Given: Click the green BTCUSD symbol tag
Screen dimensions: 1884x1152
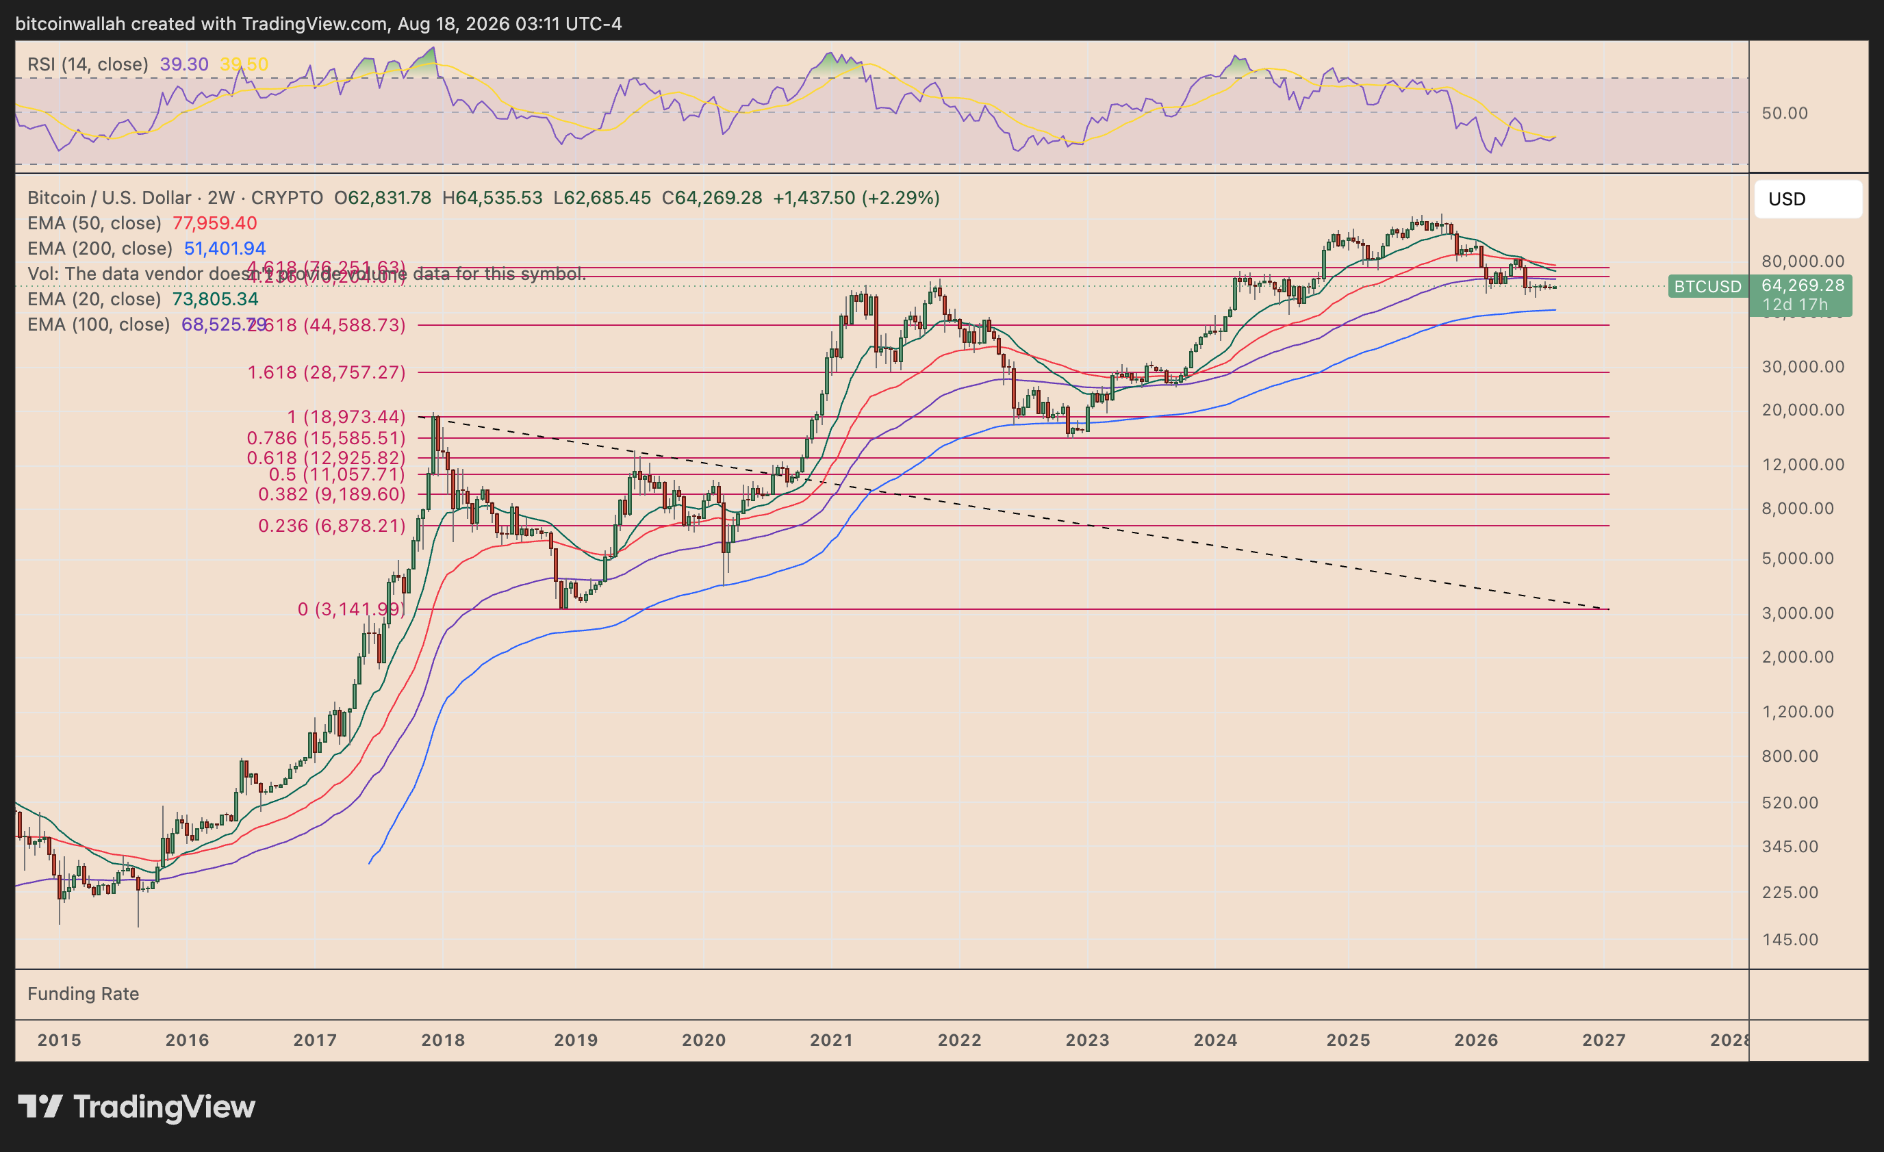Looking at the screenshot, I should pos(1707,286).
